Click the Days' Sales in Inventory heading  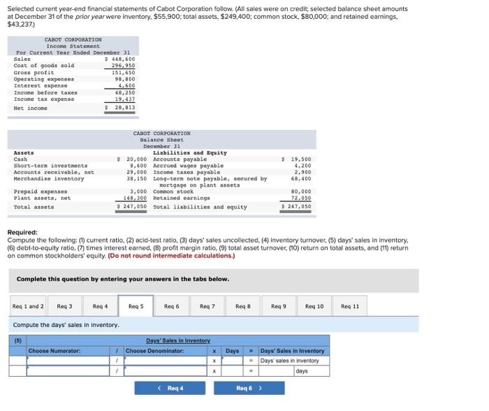coord(178,340)
